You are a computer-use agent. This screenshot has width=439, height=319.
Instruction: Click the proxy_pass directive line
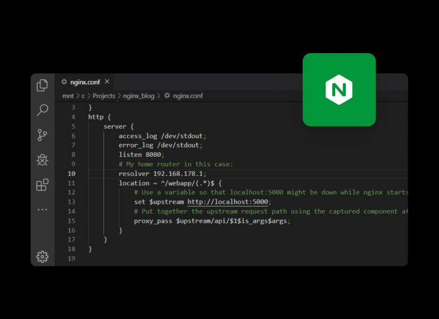[212, 221]
